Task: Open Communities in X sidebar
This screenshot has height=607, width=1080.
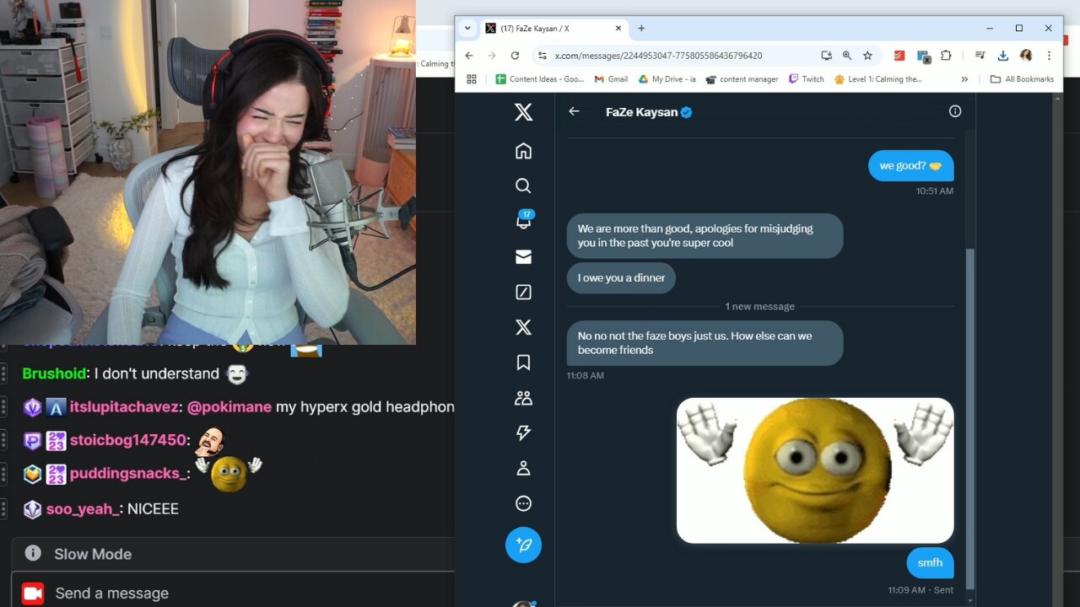Action: click(x=523, y=398)
